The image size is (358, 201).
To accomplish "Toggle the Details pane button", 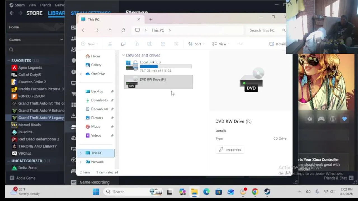I will point(278,44).
